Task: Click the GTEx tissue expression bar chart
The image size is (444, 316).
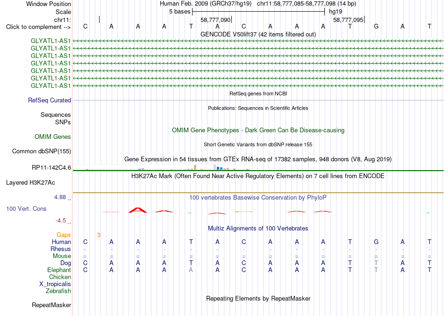Action: (161, 167)
